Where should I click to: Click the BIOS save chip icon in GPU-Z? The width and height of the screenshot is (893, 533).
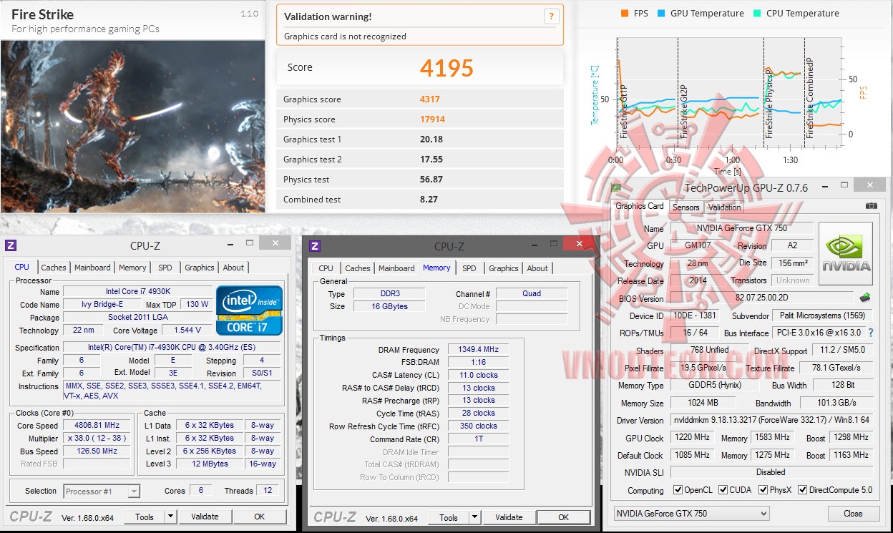[x=865, y=298]
